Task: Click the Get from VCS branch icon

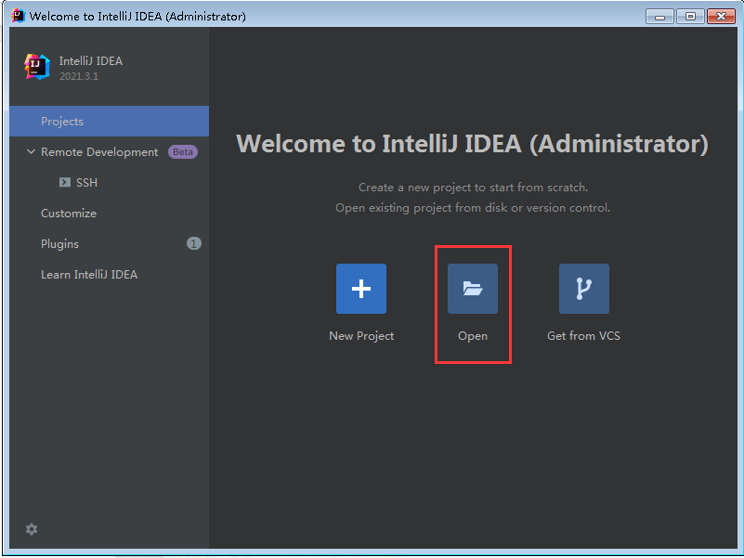Action: click(x=583, y=289)
